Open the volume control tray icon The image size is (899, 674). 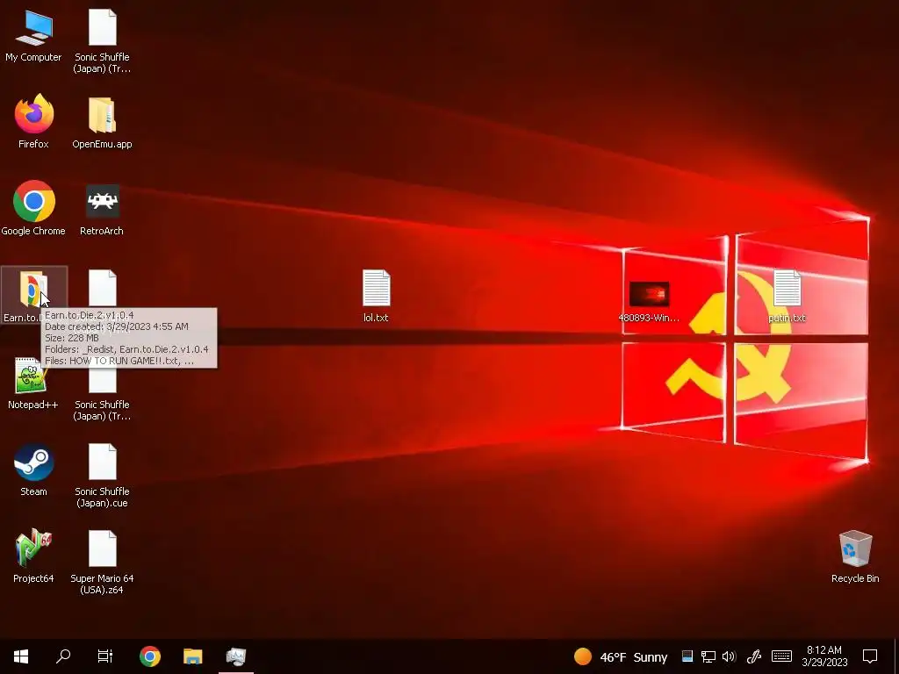tap(729, 656)
